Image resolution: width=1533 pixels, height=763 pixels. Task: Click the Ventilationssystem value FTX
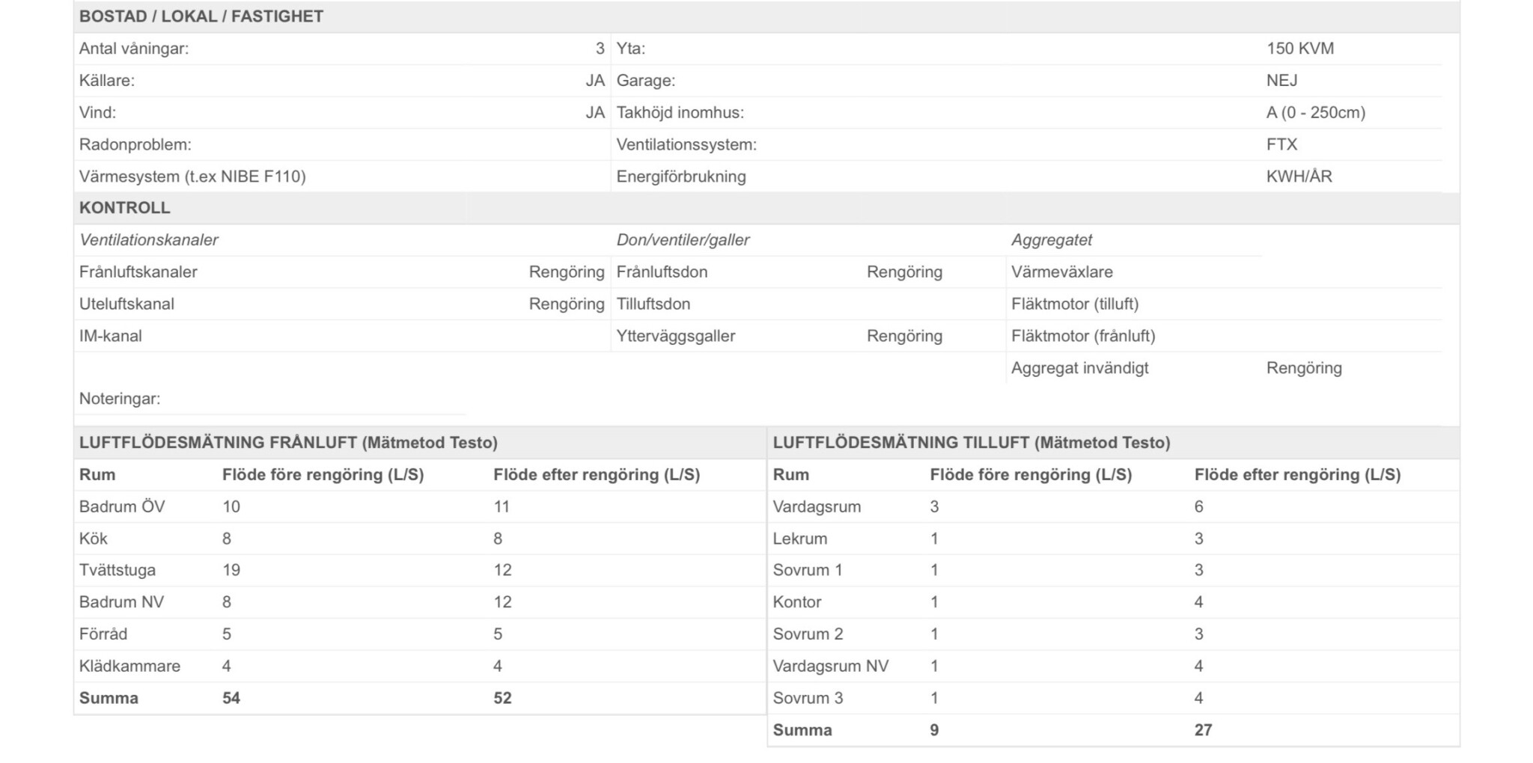point(1281,144)
